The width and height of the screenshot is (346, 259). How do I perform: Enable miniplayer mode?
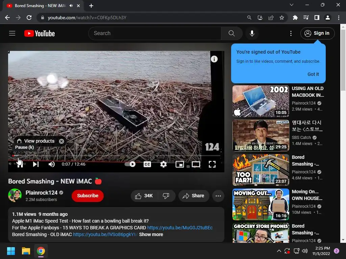[180, 164]
